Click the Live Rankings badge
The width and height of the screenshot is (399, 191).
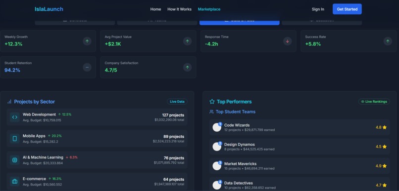(x=374, y=102)
